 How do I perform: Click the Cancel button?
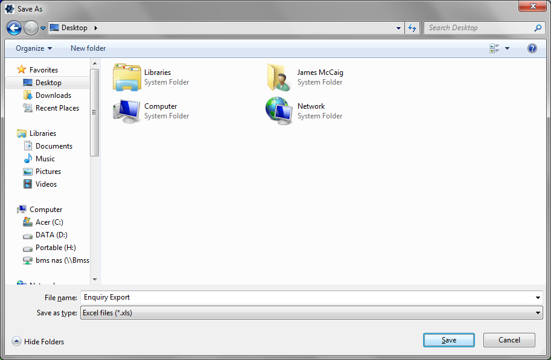509,340
